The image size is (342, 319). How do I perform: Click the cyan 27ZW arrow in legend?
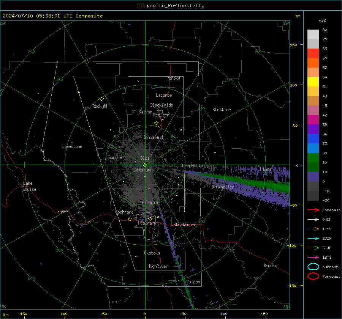(313, 239)
